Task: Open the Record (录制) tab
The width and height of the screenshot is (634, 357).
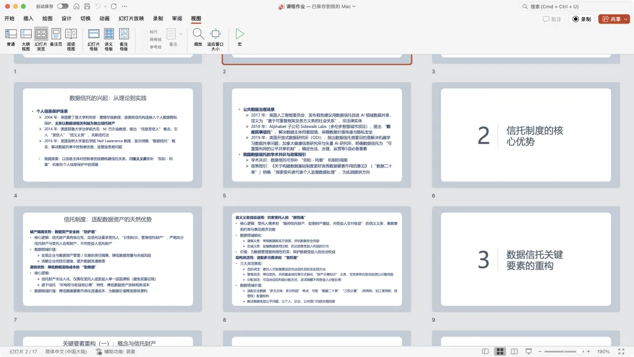Action: click(158, 19)
